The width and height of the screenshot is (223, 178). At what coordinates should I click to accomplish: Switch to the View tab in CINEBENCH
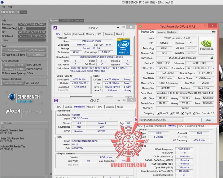coord(24,12)
